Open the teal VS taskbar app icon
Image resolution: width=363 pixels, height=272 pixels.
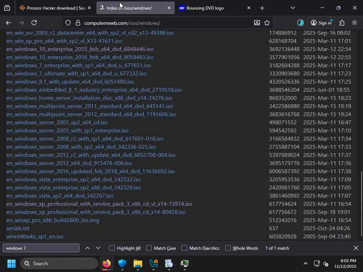pyautogui.click(x=153, y=263)
